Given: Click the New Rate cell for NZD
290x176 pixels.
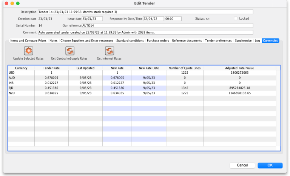Looking at the screenshot, I should 117,93.
